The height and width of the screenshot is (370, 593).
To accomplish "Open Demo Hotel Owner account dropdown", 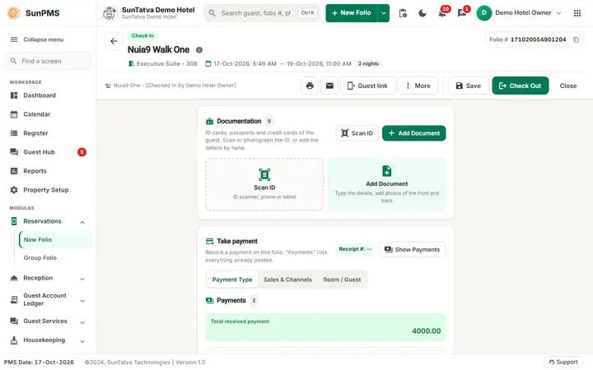I will 519,13.
